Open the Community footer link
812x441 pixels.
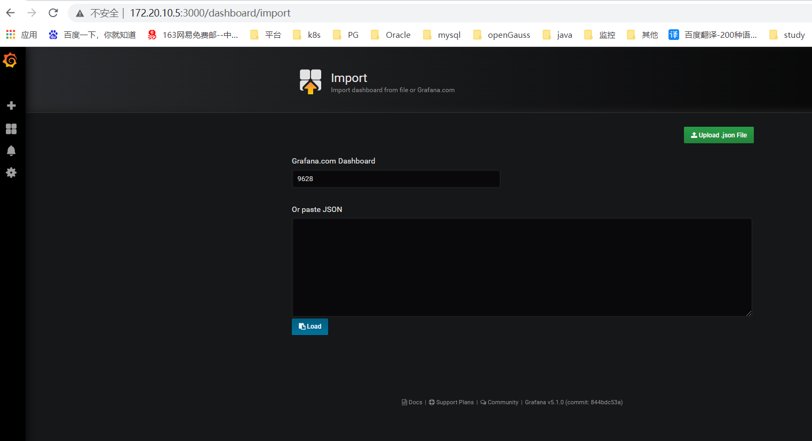499,402
